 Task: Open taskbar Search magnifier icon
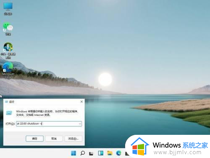(83, 153)
